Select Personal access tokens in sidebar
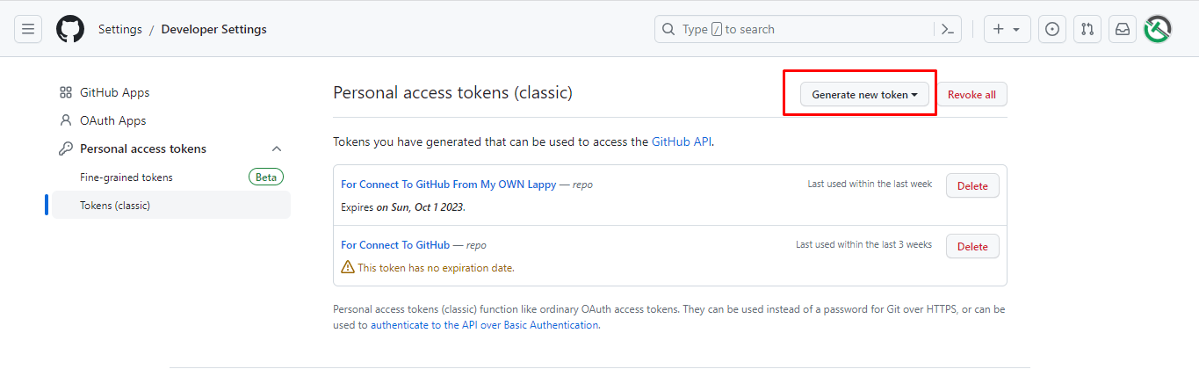Image resolution: width=1199 pixels, height=391 pixels. (143, 148)
